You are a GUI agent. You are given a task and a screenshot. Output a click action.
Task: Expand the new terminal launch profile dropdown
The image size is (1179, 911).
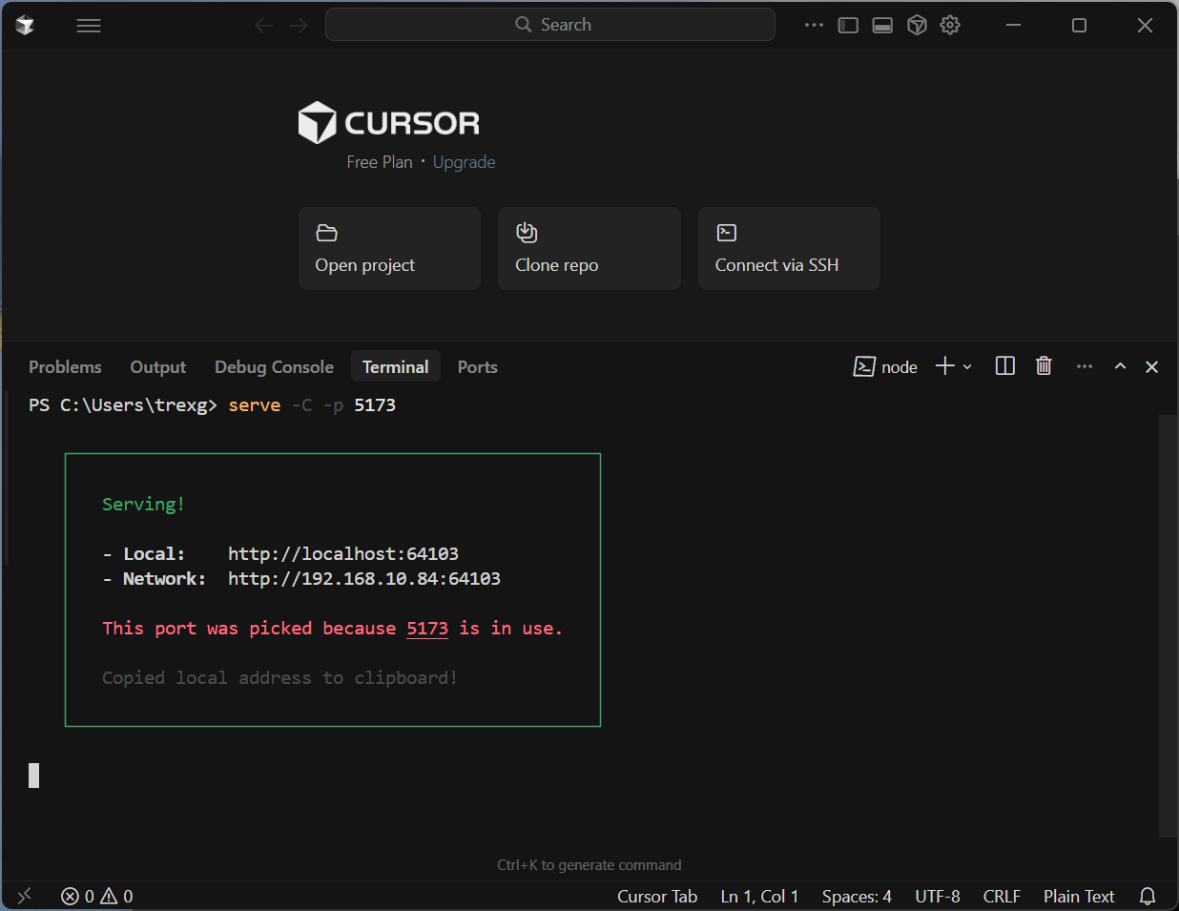(x=967, y=367)
